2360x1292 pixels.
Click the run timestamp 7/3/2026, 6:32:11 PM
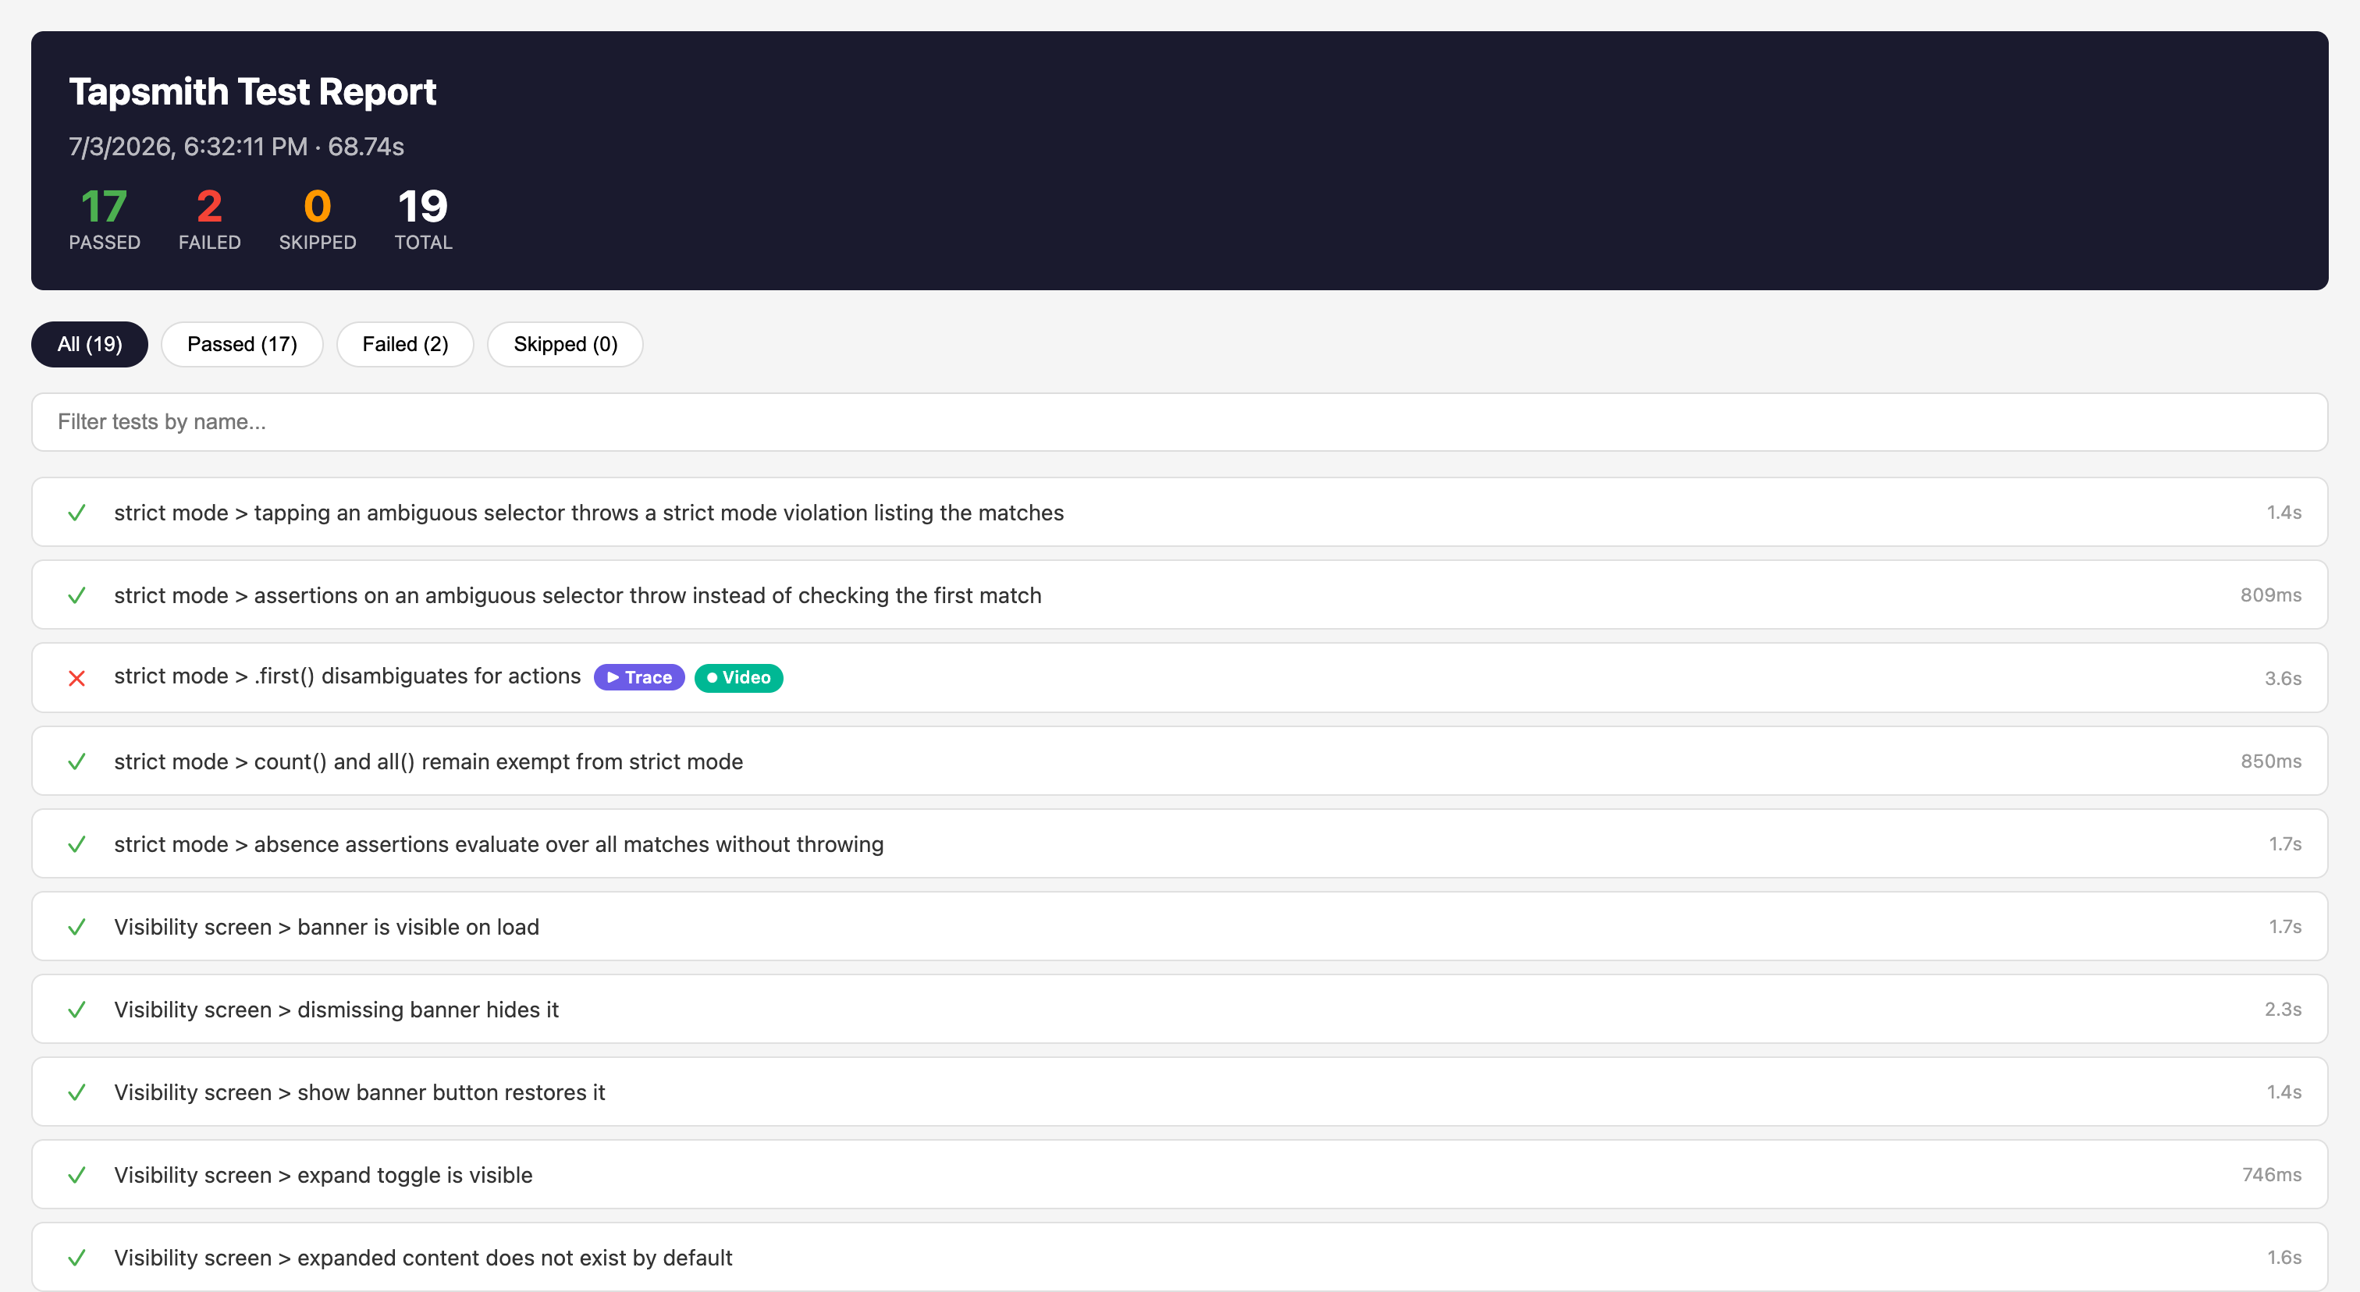[188, 147]
